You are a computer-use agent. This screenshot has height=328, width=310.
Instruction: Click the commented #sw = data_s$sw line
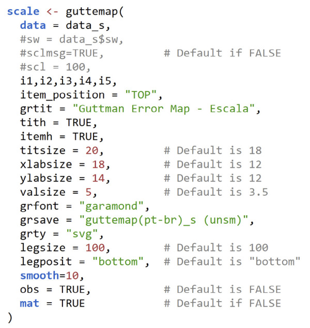click(71, 39)
